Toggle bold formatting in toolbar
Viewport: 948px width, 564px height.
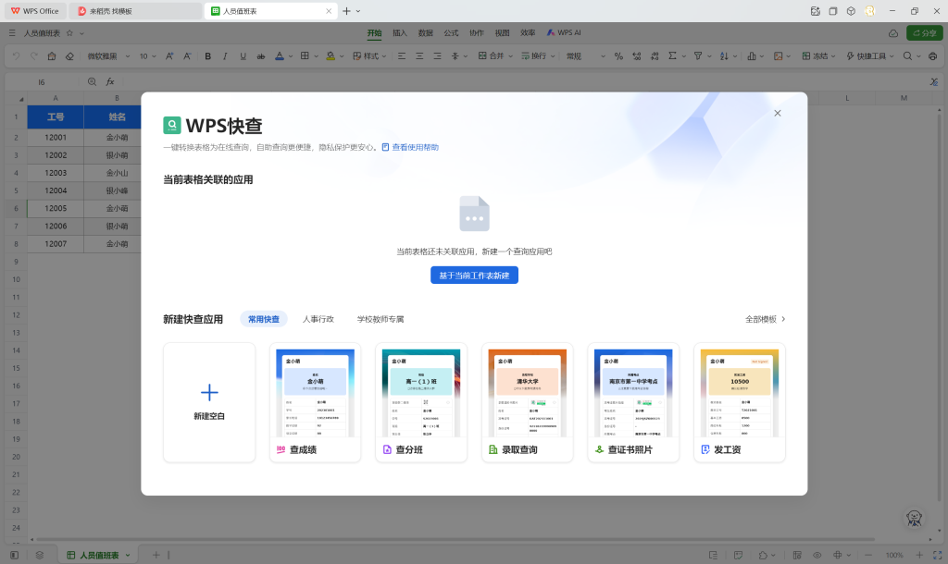pos(207,56)
